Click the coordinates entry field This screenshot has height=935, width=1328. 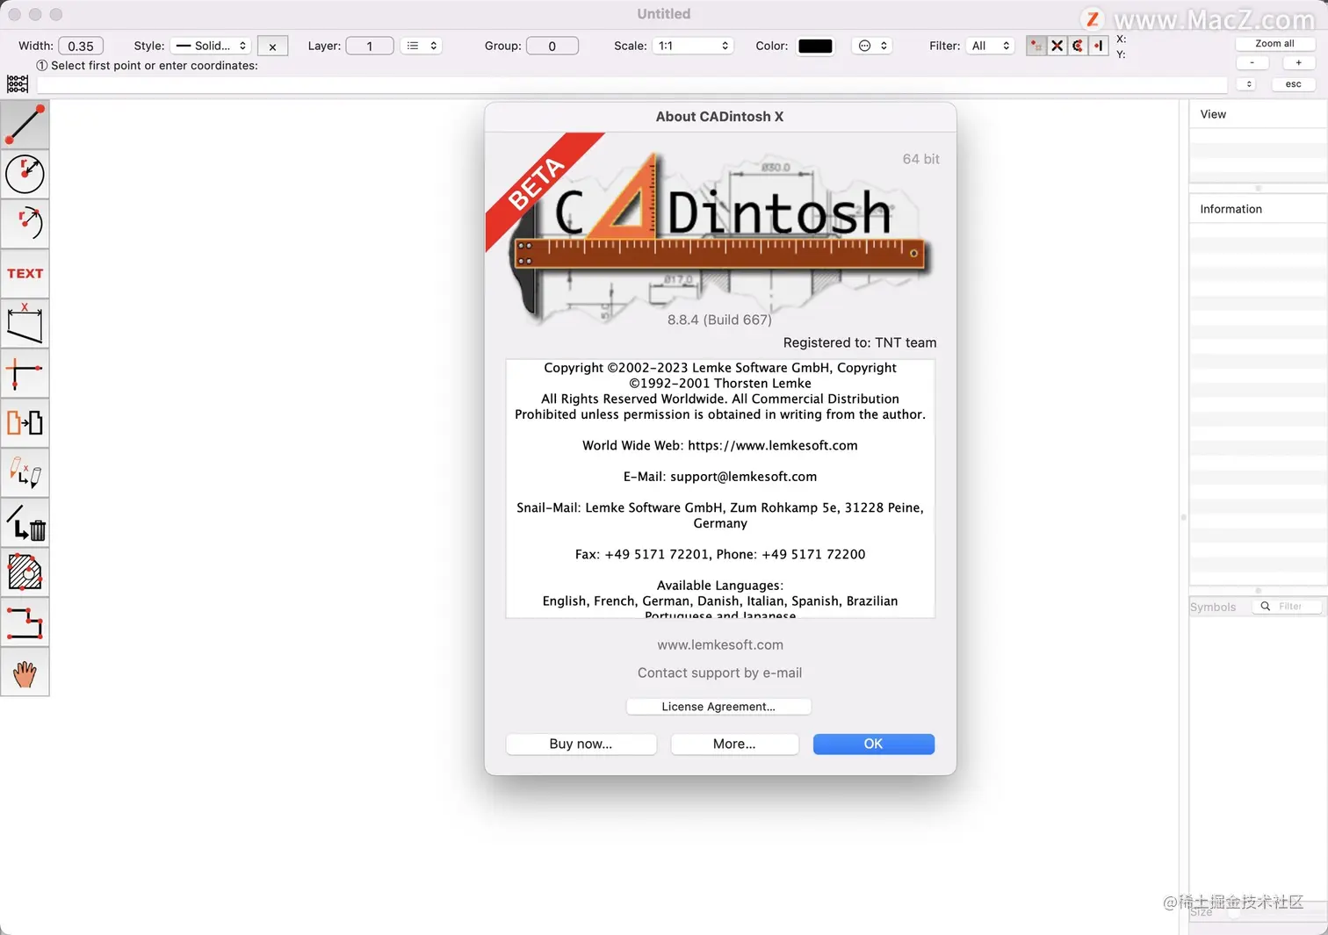(x=632, y=85)
